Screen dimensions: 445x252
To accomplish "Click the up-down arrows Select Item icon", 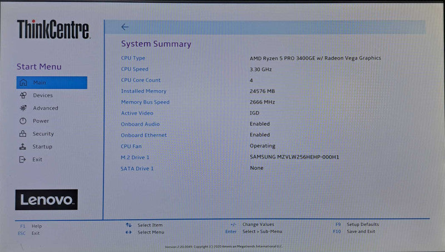I will pyautogui.click(x=128, y=225).
